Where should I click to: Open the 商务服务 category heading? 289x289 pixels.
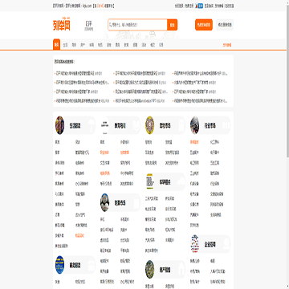tap(75, 265)
